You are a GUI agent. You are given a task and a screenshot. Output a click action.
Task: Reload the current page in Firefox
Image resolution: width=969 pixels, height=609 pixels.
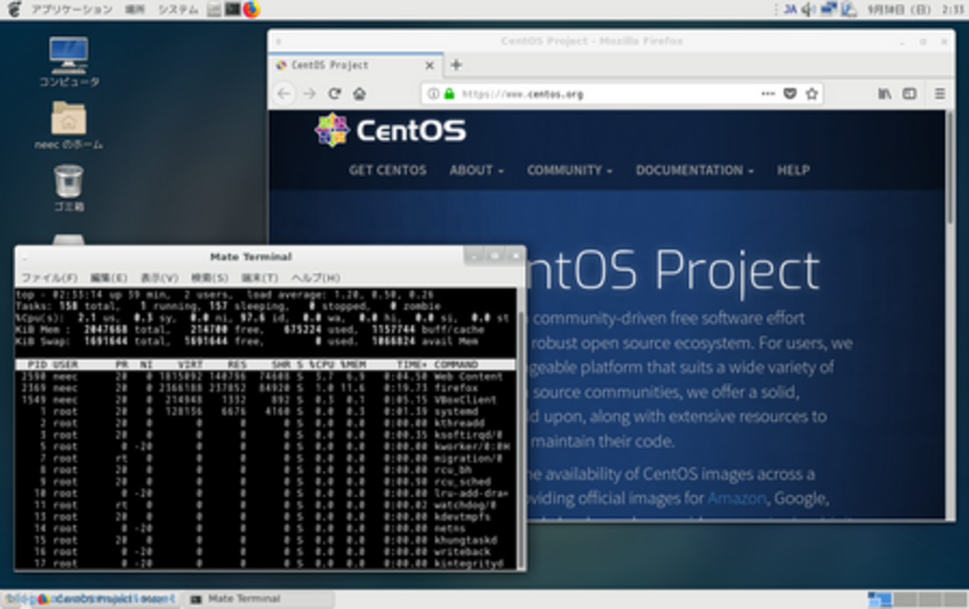(x=335, y=94)
